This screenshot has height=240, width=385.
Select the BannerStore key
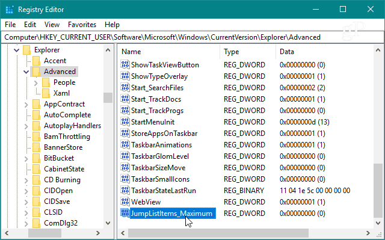pos(63,147)
